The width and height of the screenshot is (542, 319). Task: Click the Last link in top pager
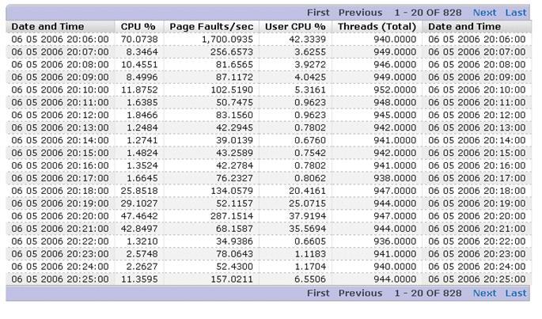pyautogui.click(x=515, y=13)
